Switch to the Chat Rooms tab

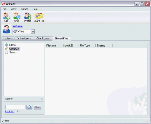[43, 38]
